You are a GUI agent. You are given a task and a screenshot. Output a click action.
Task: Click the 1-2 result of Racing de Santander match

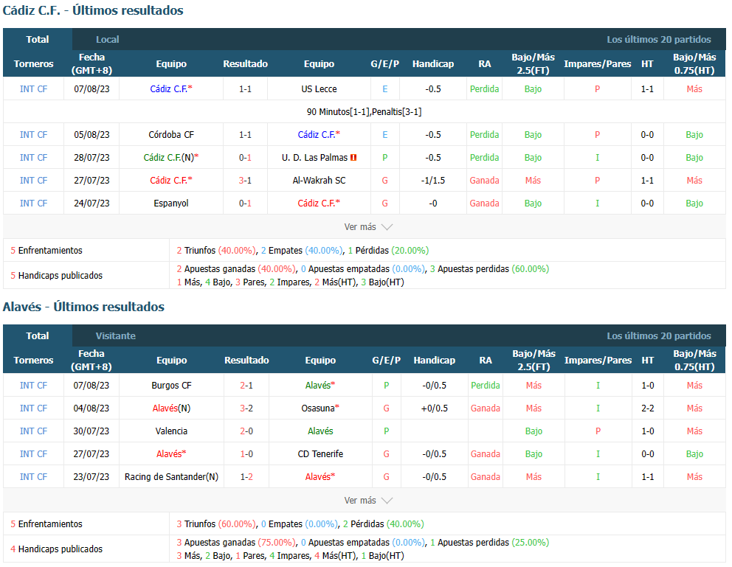(x=246, y=476)
